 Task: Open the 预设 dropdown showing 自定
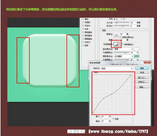coord(117,68)
